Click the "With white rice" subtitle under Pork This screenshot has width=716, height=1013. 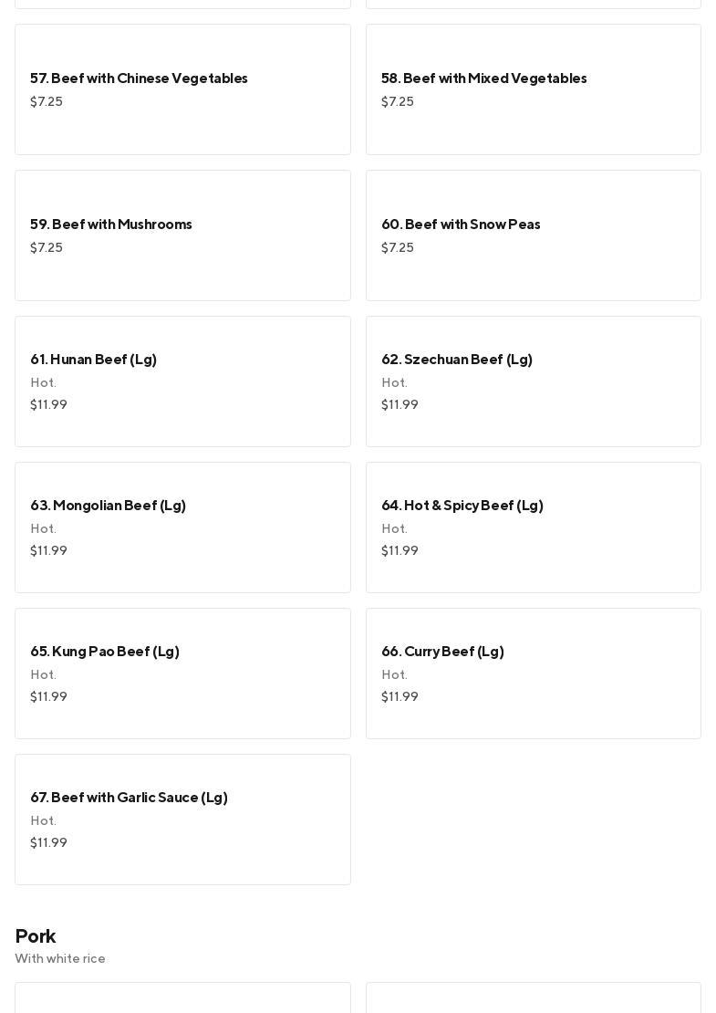point(60,958)
